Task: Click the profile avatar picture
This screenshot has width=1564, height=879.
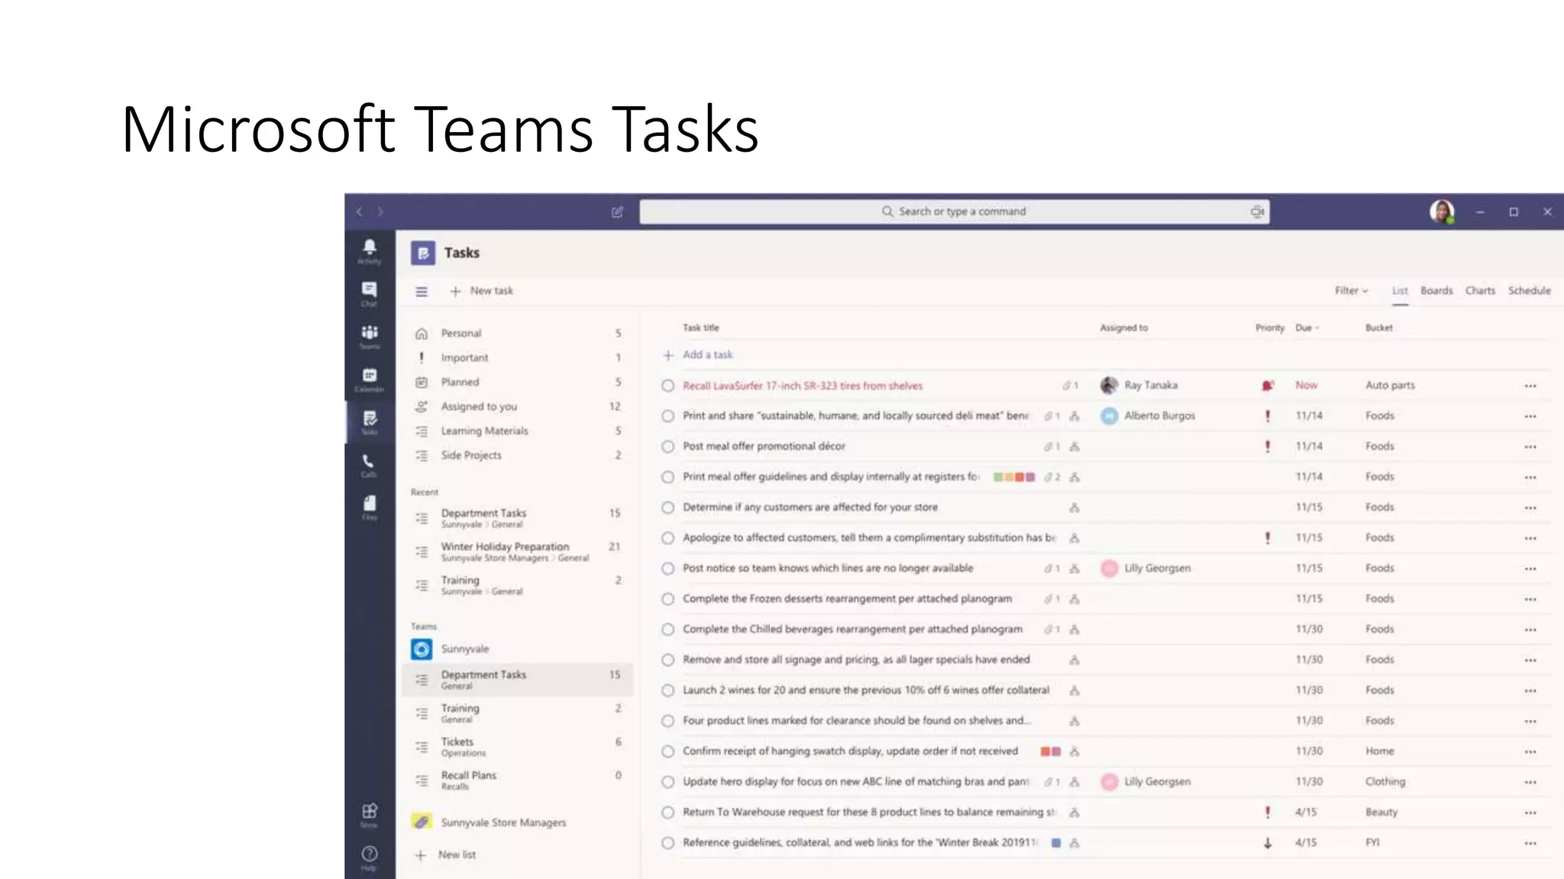Action: (1442, 211)
